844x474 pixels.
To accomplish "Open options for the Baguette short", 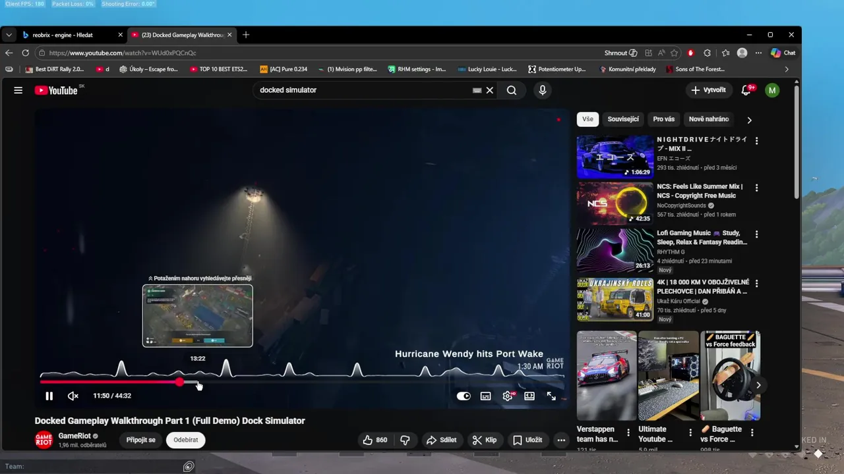I will 752,433.
